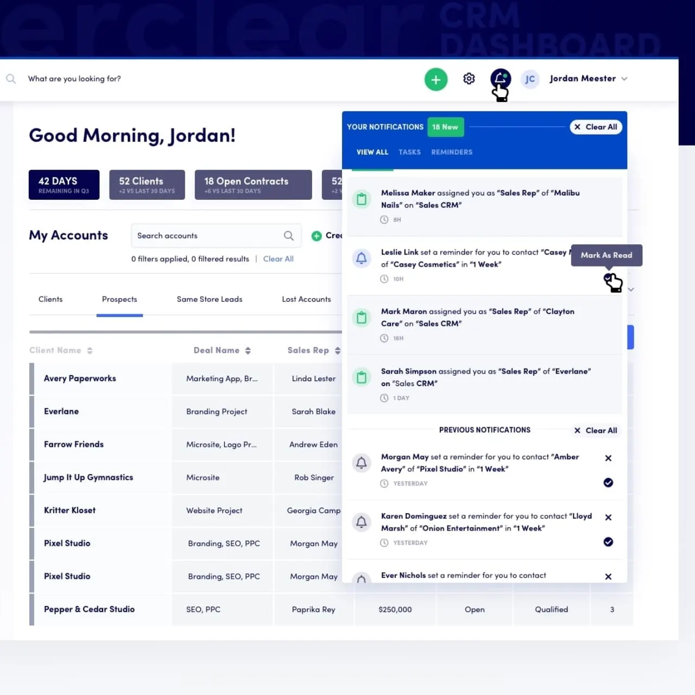Open the Lost Accounts tab
The width and height of the screenshot is (695, 695).
click(x=306, y=299)
